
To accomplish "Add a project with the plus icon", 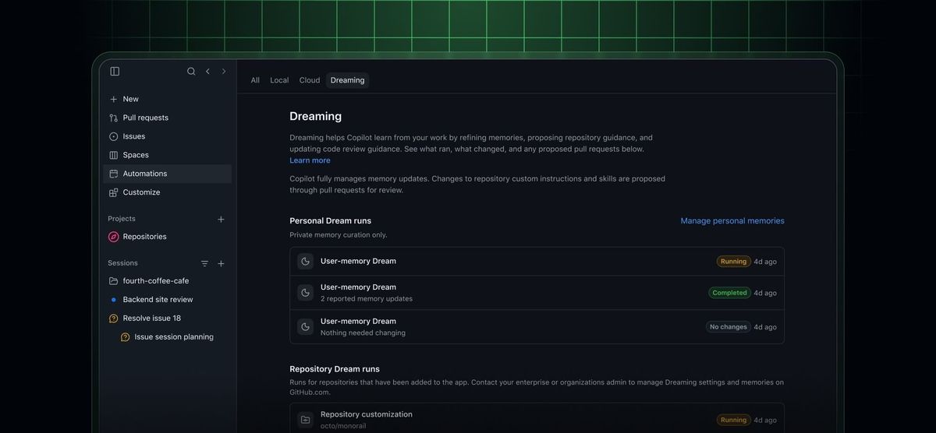I will (x=221, y=219).
